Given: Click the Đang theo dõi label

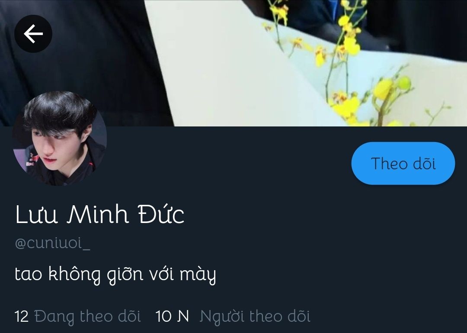Looking at the screenshot, I should pos(87,317).
